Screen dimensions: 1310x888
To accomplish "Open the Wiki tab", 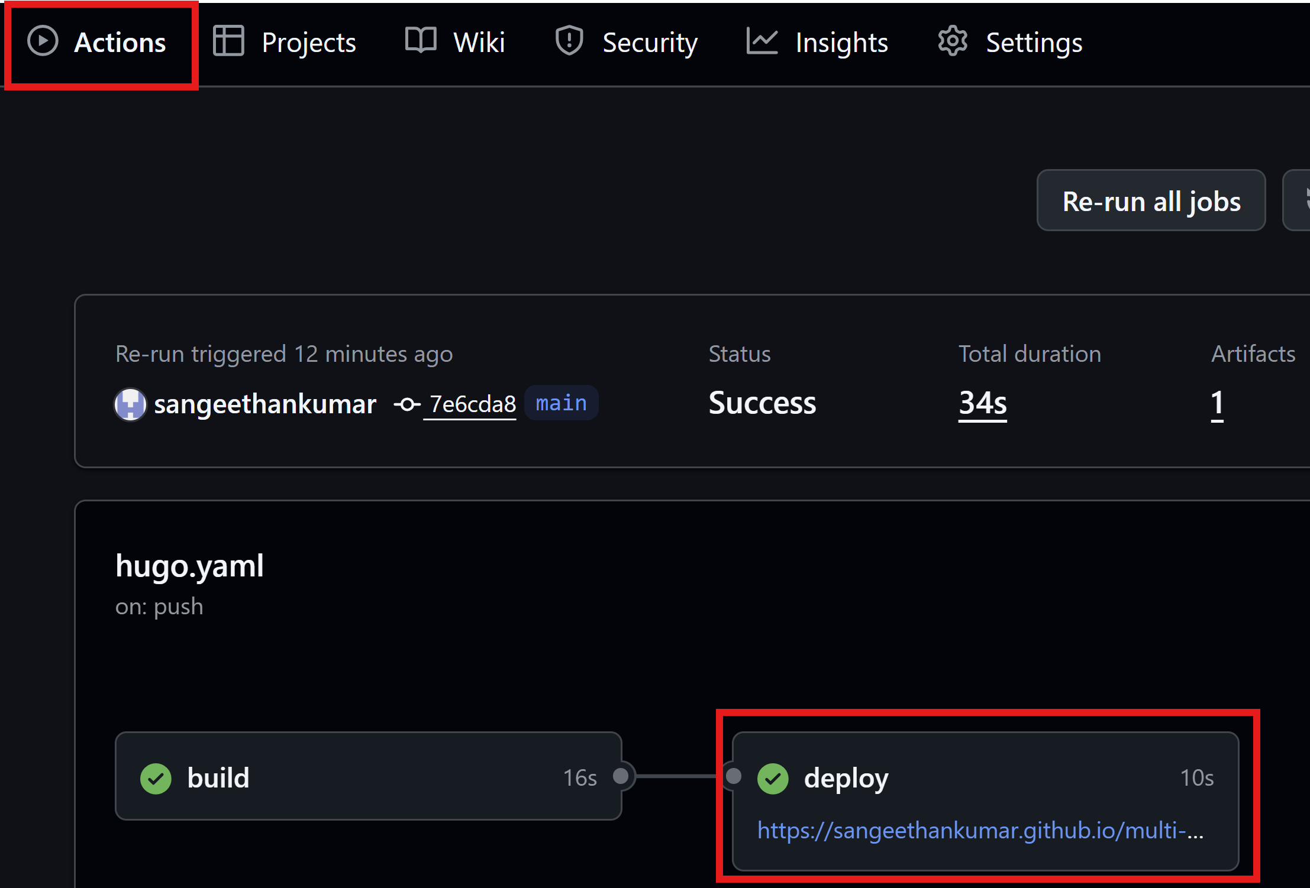I will point(479,43).
